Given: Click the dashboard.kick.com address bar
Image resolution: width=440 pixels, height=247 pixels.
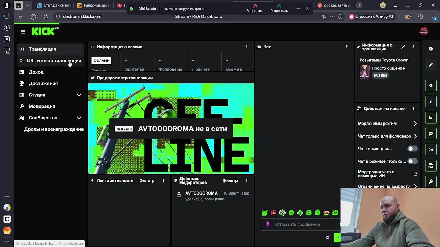Looking at the screenshot, I should tap(82, 16).
